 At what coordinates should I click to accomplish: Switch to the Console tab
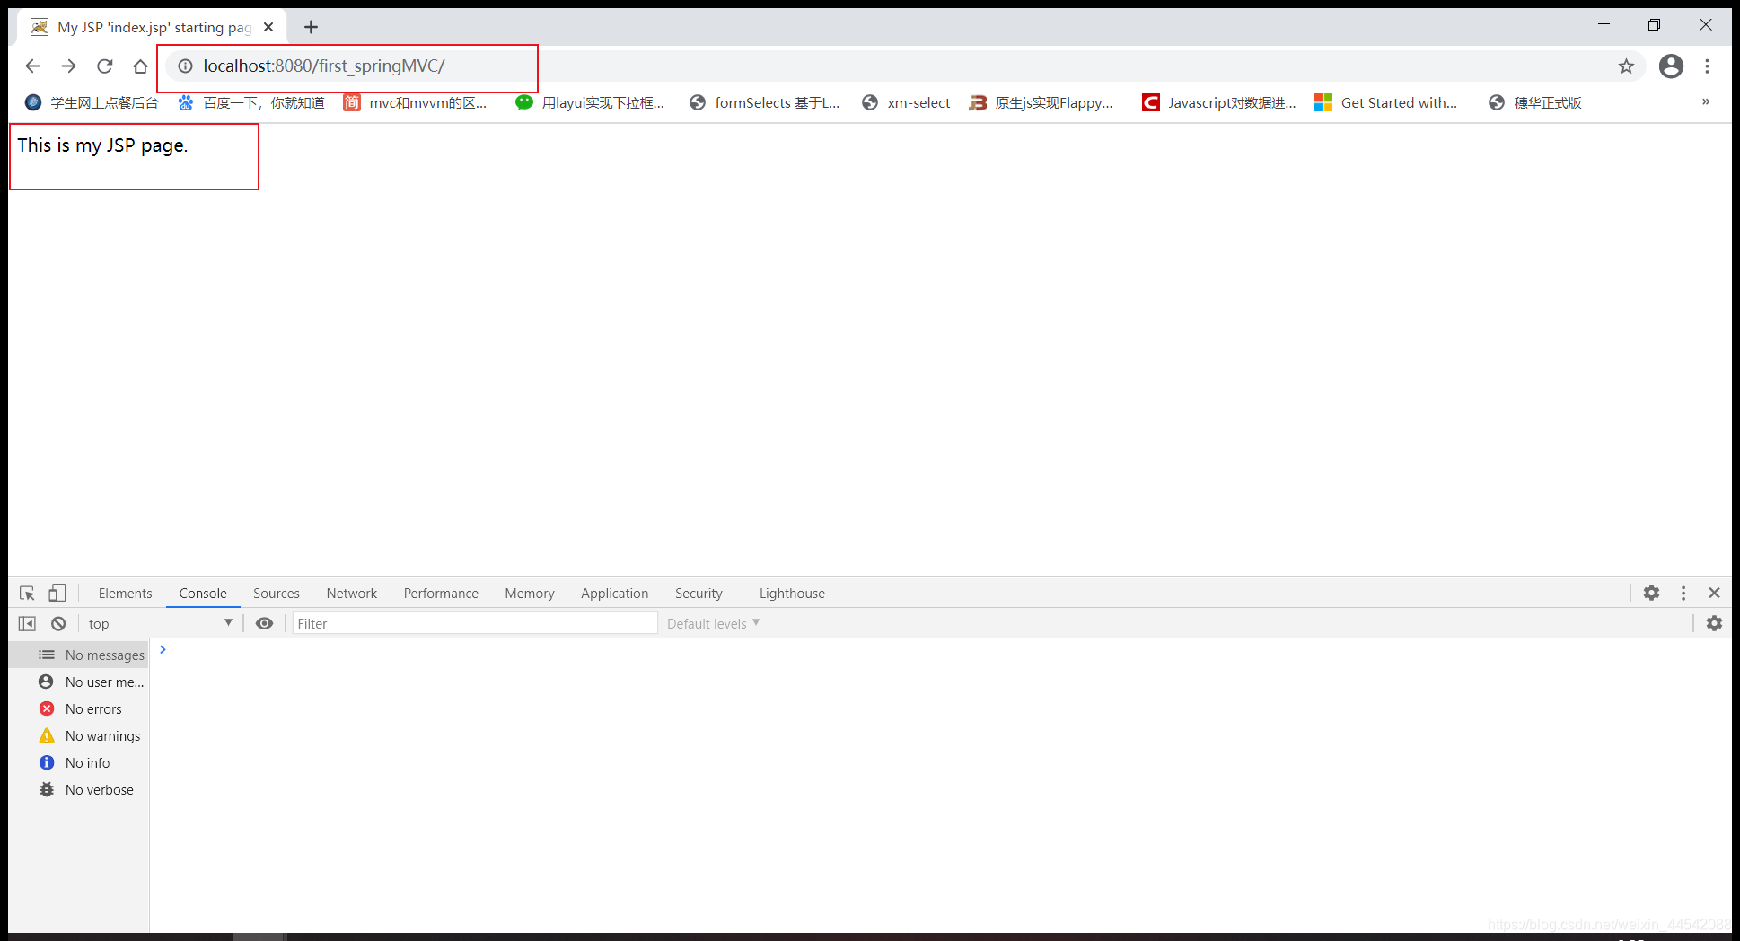click(203, 594)
